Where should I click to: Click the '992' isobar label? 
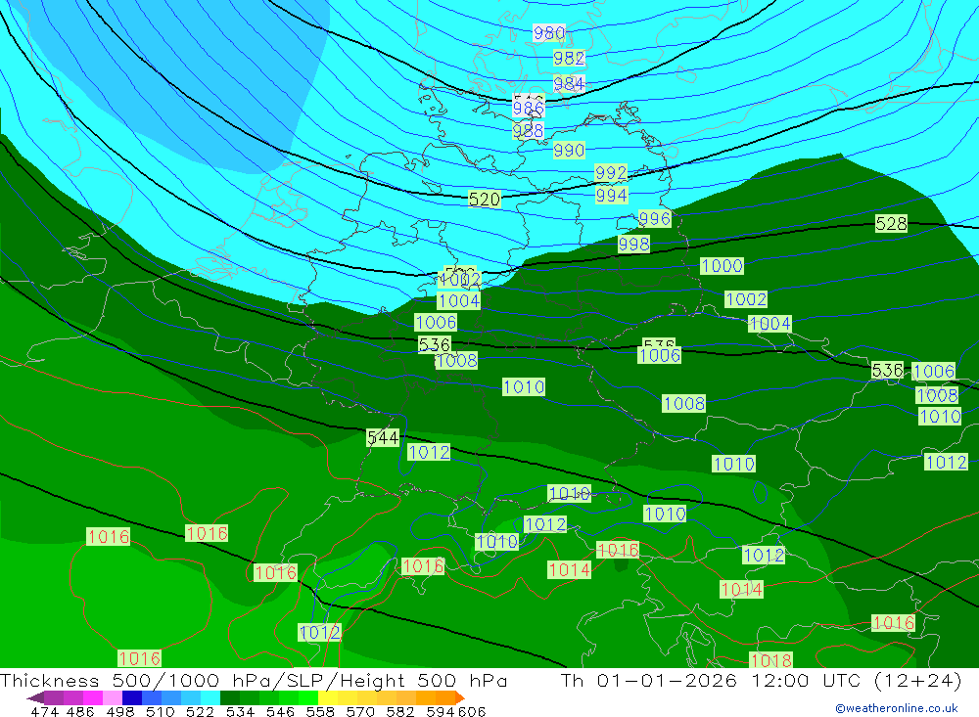[611, 173]
